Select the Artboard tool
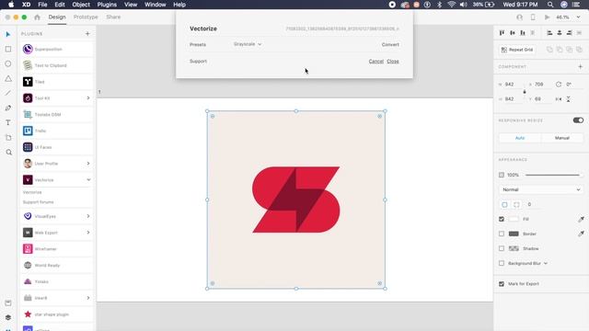 coord(8,138)
